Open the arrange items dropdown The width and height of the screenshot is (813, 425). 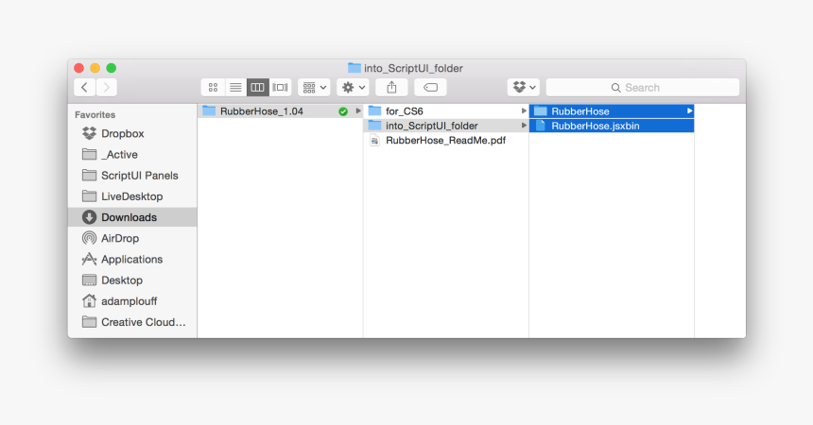pos(314,88)
